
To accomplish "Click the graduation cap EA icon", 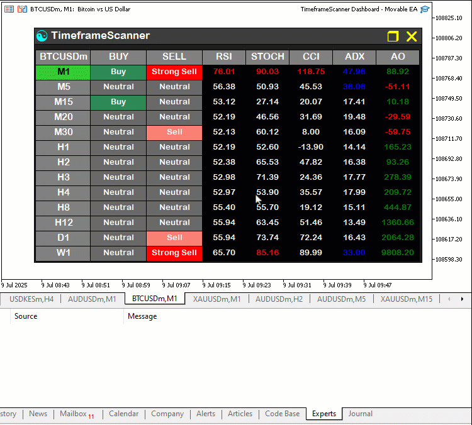I will [x=425, y=9].
